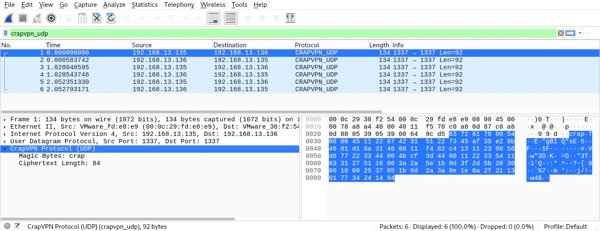This screenshot has height=231, width=600.
Task: Click the reload capture file icon
Action: (111, 18)
